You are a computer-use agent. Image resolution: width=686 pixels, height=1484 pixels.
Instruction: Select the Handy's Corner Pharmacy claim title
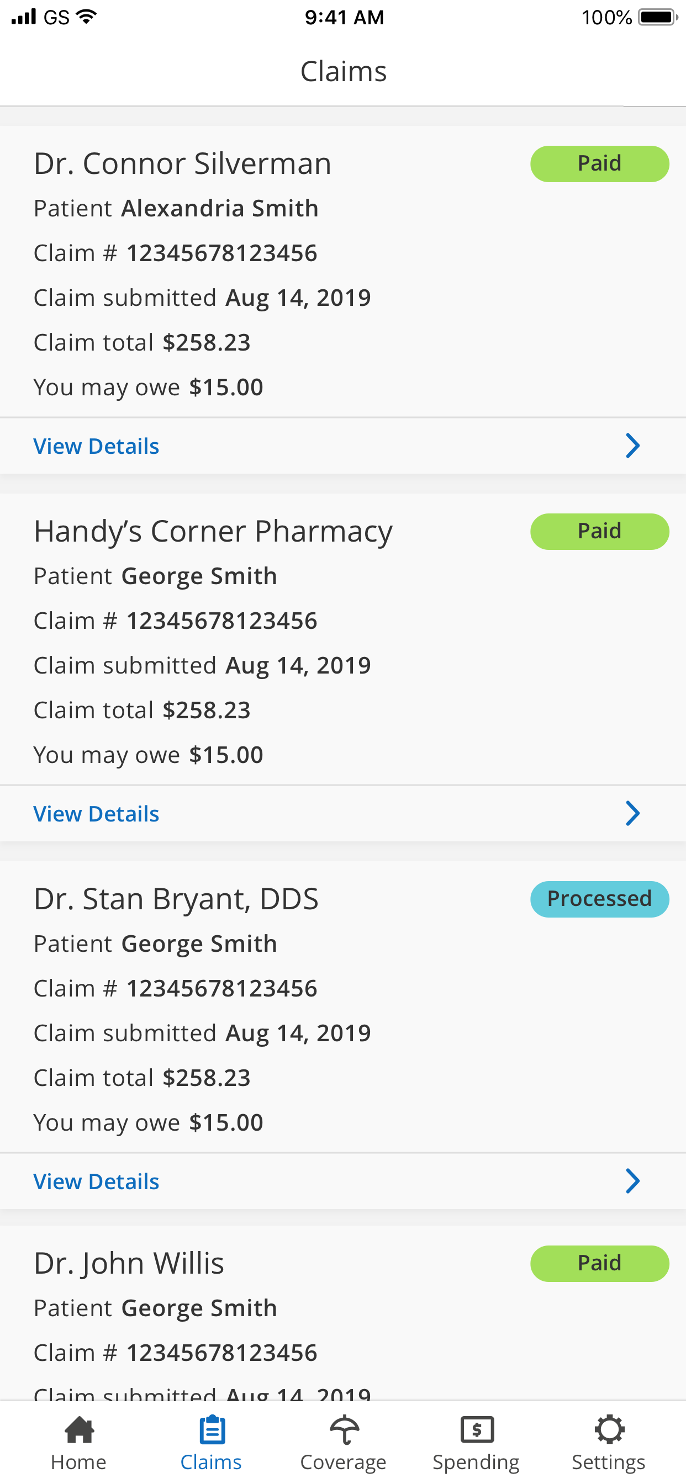(213, 531)
